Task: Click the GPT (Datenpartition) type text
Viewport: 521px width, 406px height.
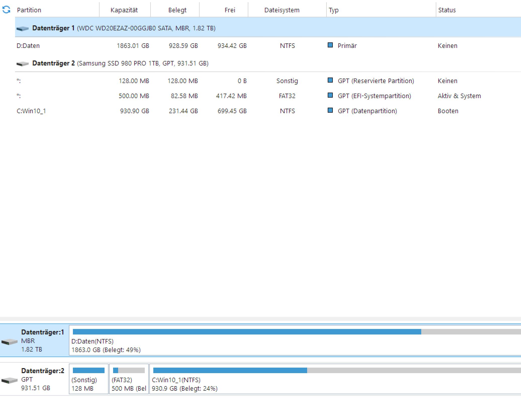Action: point(367,111)
